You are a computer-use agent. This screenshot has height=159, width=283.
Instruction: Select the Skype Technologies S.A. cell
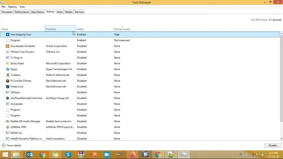[x=59, y=69]
